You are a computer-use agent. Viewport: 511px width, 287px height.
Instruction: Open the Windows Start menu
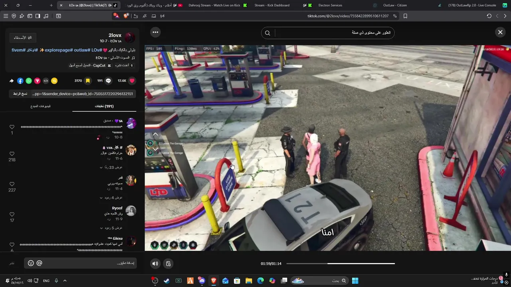tap(355, 281)
